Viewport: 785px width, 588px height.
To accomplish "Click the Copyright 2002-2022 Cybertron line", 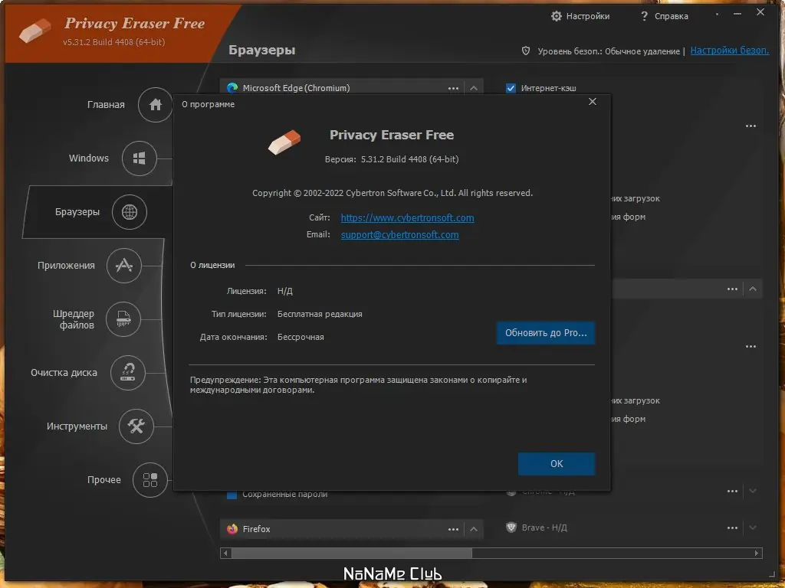I will (x=392, y=193).
